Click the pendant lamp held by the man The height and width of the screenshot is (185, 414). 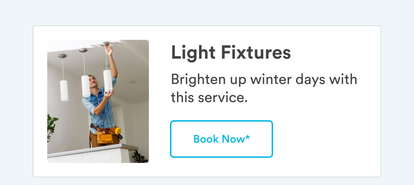tap(107, 80)
